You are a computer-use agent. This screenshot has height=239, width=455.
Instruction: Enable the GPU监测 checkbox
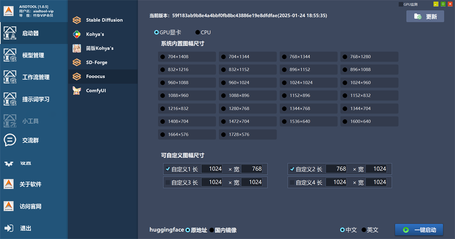point(401,4)
